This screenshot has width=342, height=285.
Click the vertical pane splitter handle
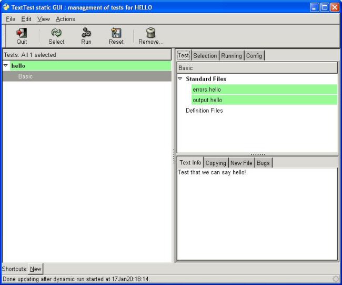[174, 156]
